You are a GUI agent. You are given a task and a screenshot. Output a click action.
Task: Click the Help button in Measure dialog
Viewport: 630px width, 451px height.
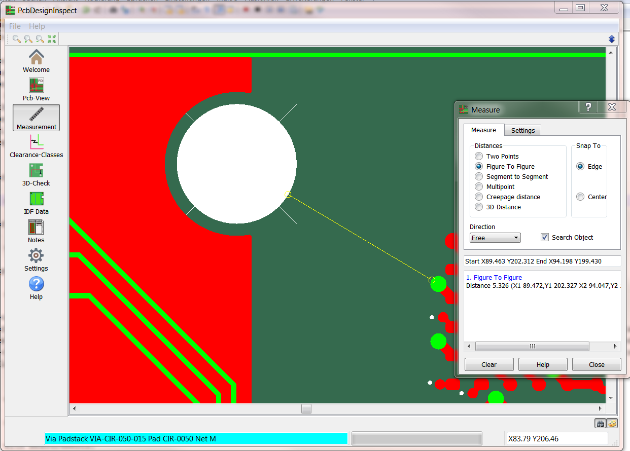click(x=543, y=364)
